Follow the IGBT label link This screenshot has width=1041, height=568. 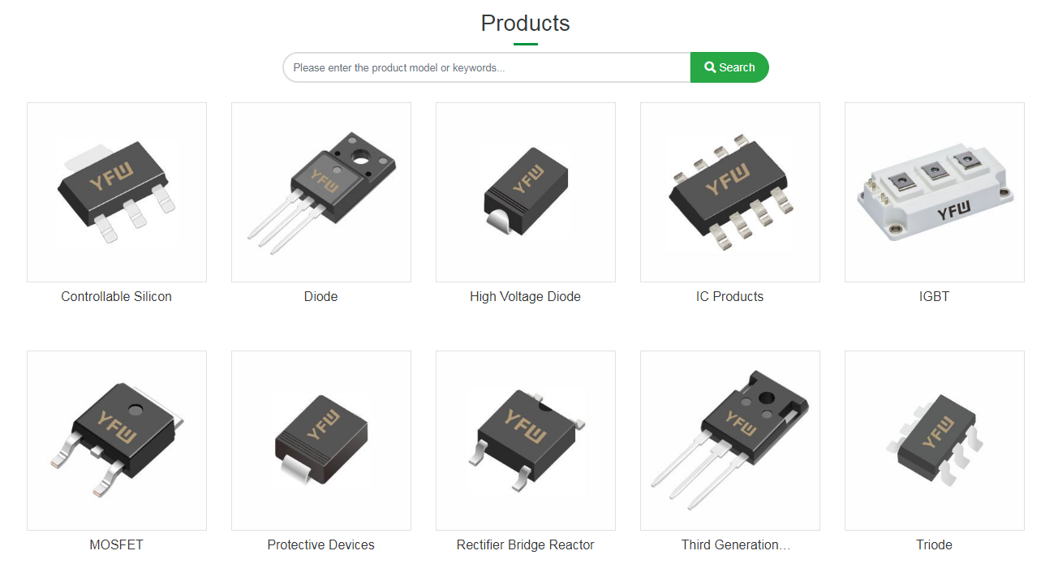pyautogui.click(x=935, y=296)
